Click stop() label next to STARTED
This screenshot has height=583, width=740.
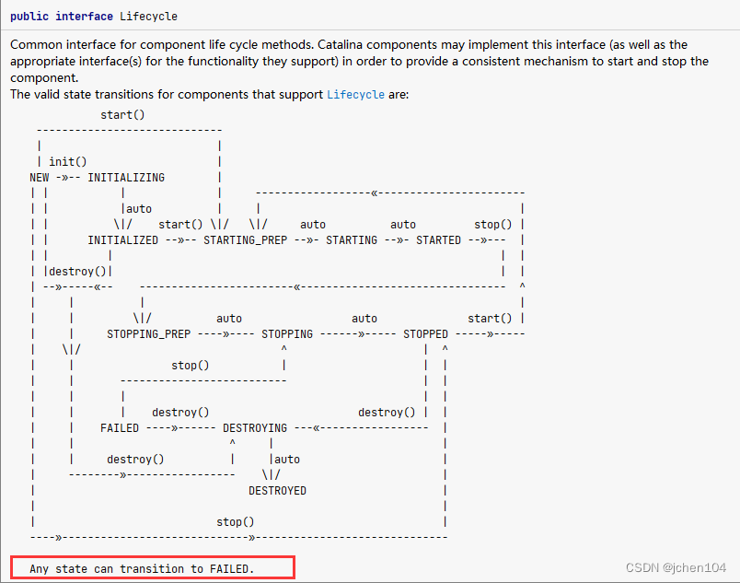pyautogui.click(x=492, y=225)
